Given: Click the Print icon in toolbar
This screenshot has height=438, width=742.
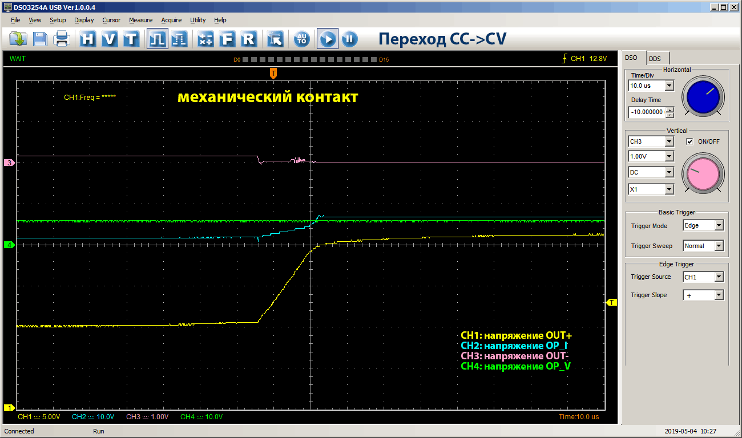Looking at the screenshot, I should pyautogui.click(x=61, y=39).
